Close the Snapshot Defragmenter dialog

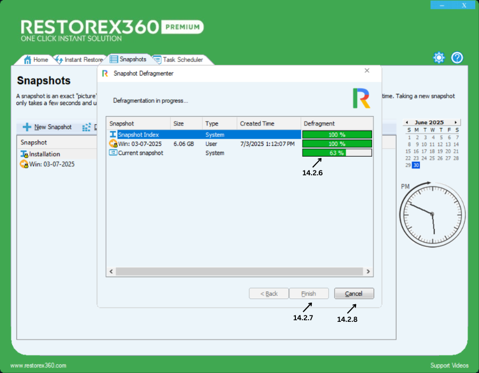pos(367,71)
